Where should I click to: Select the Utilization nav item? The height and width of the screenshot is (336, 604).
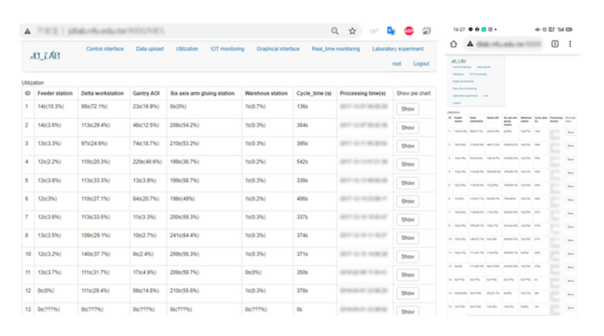pyautogui.click(x=187, y=49)
